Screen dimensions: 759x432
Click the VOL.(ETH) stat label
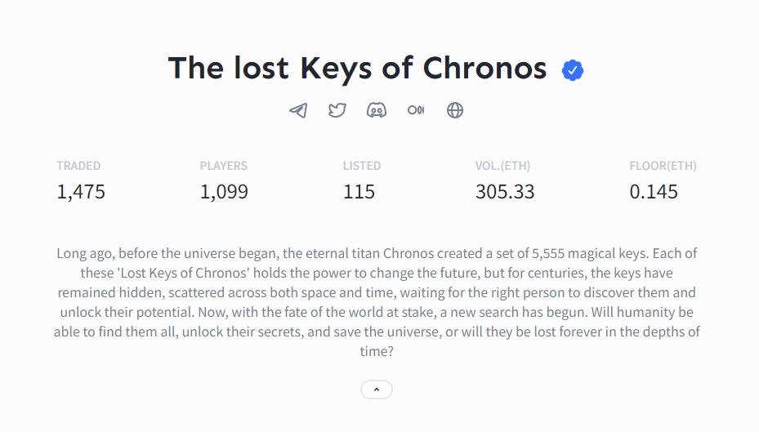[503, 166]
